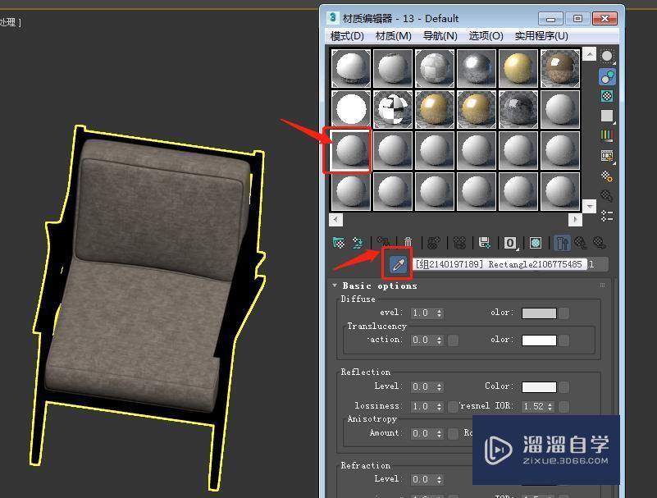Select the Pick Material from Object eyedropper

tap(396, 264)
